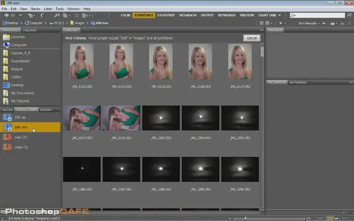Screen dimensions: 354x221
Task: Select the man (4) collection
Action: click(x=30, y=137)
